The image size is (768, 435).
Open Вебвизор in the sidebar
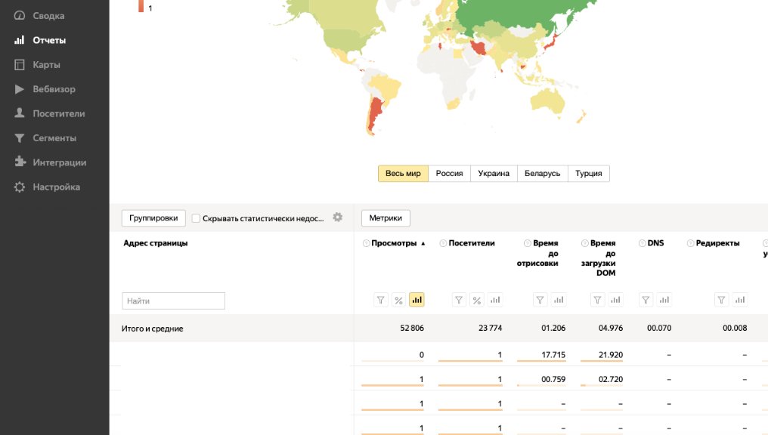coord(54,89)
